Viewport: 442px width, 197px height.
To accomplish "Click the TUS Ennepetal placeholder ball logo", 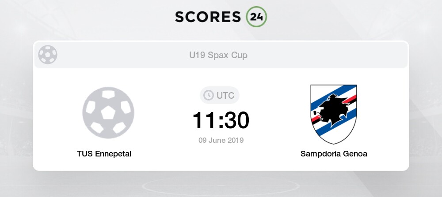I will pyautogui.click(x=108, y=113).
